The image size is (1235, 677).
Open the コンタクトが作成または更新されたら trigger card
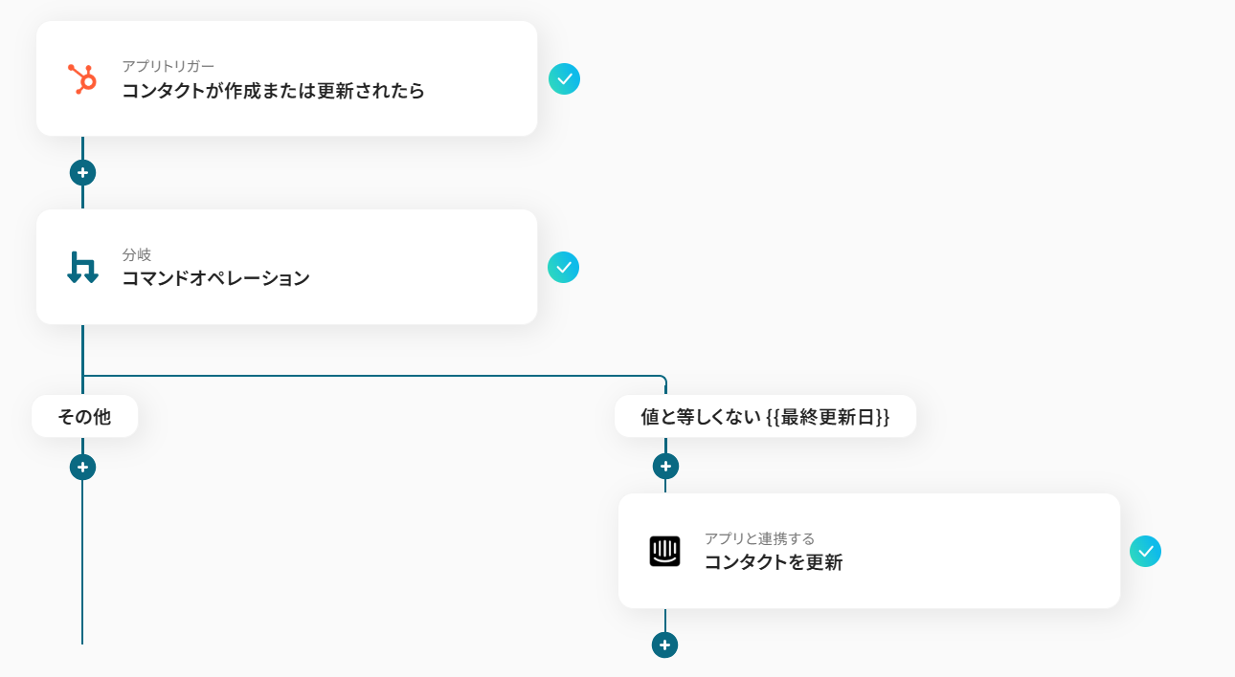pos(287,78)
